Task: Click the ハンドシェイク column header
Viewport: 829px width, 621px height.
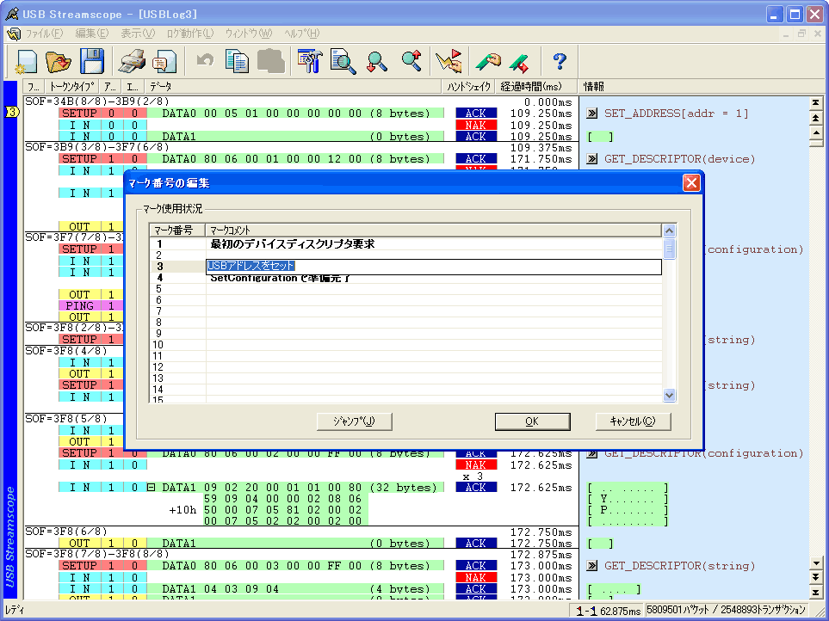Action: click(469, 87)
